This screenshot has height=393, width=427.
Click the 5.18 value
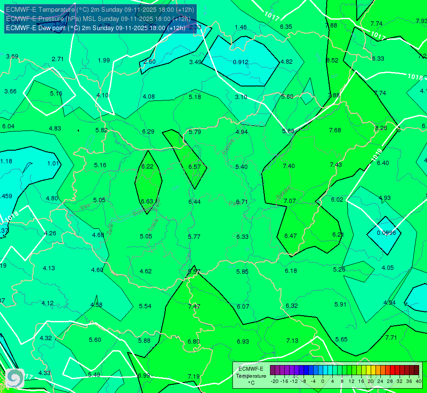tap(195, 97)
